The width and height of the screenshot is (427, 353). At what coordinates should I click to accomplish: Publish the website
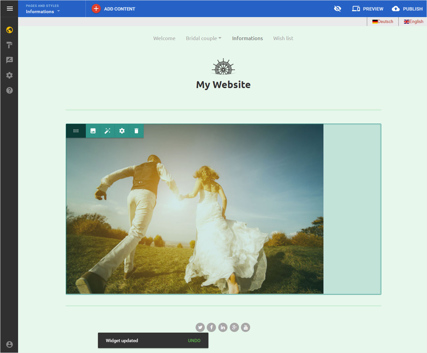[x=407, y=9]
